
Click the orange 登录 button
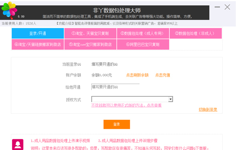click(x=116, y=124)
